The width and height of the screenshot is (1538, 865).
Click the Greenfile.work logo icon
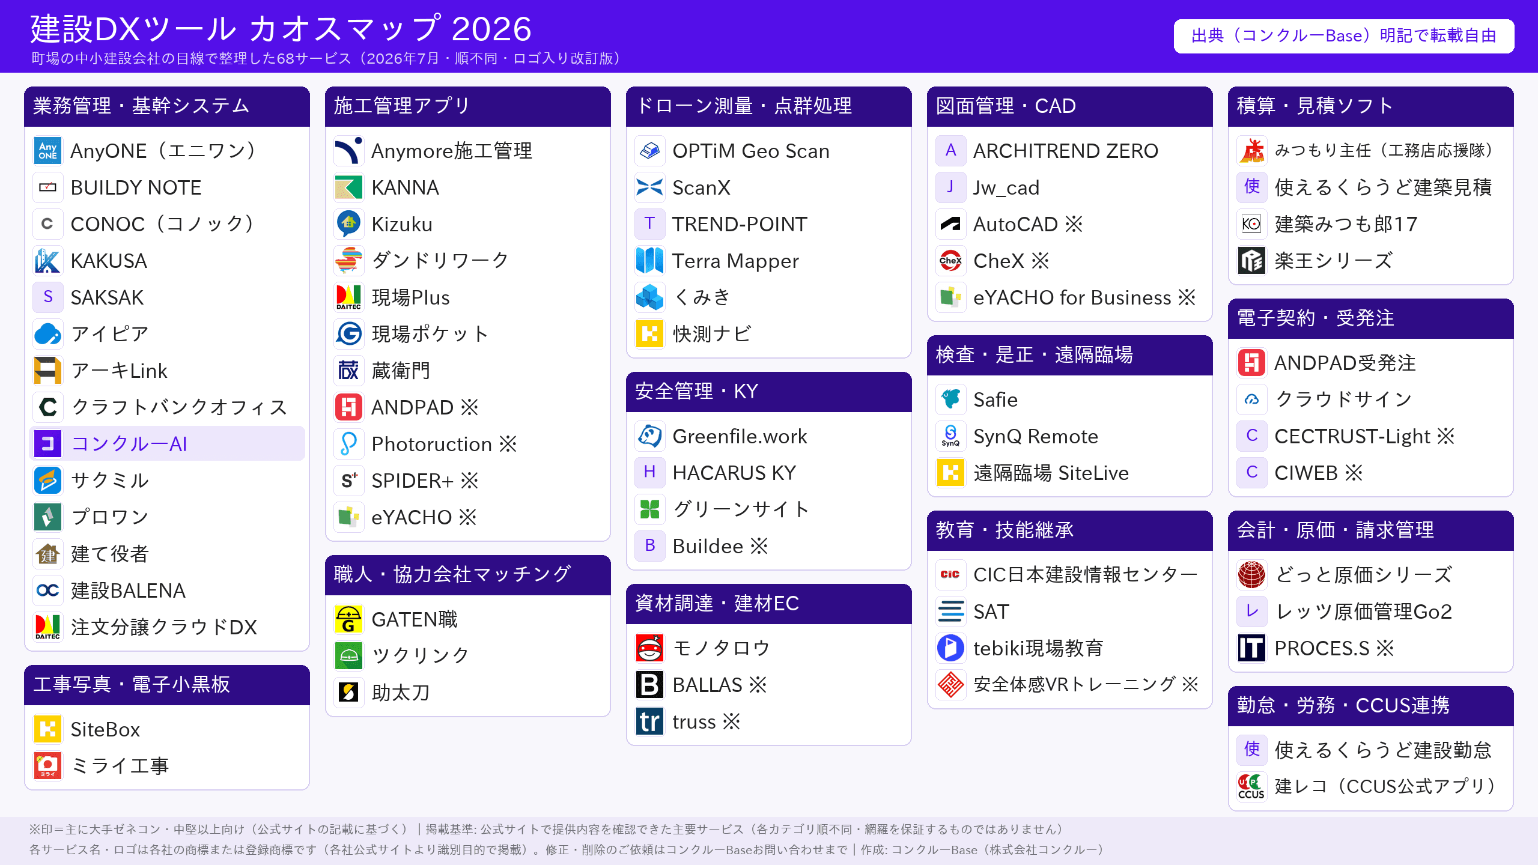pyautogui.click(x=649, y=436)
